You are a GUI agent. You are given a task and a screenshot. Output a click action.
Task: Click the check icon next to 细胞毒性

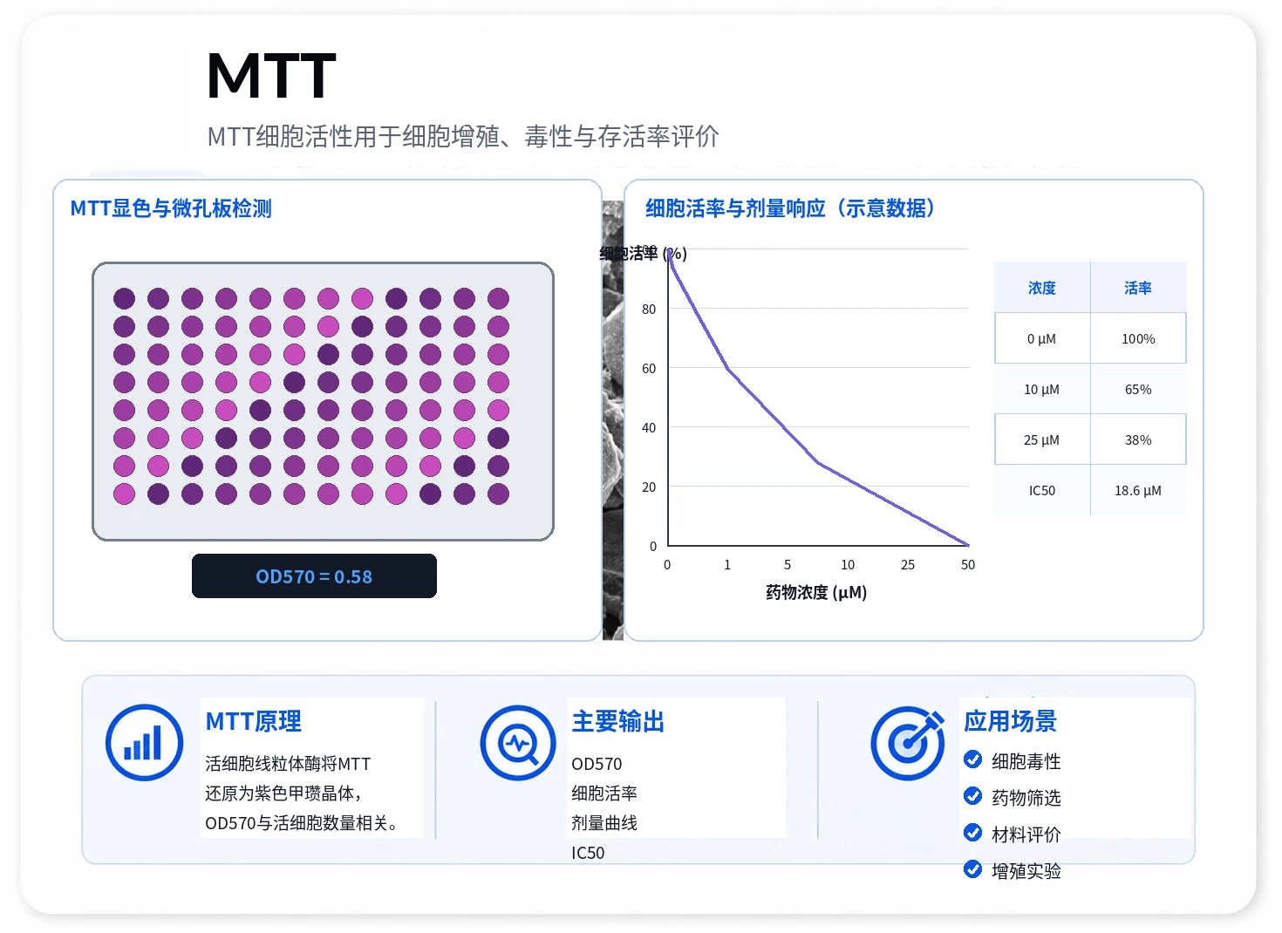pyautogui.click(x=972, y=759)
